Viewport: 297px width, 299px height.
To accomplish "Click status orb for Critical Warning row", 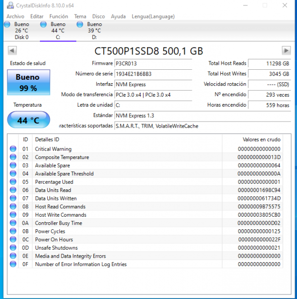I will click(13, 149).
